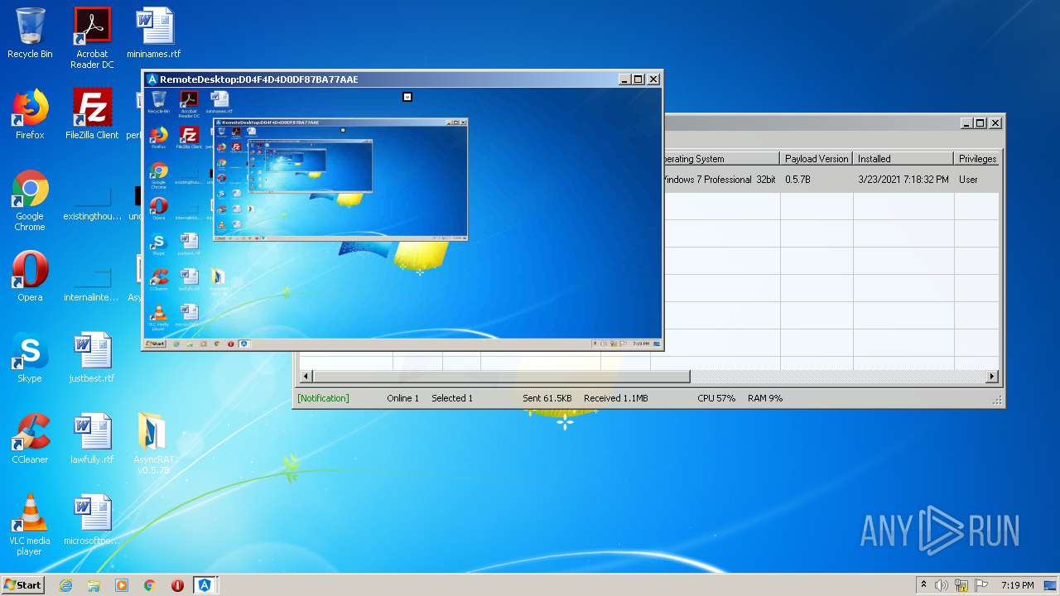
Task: Open Windows Media Player taskbar icon
Action: click(122, 585)
